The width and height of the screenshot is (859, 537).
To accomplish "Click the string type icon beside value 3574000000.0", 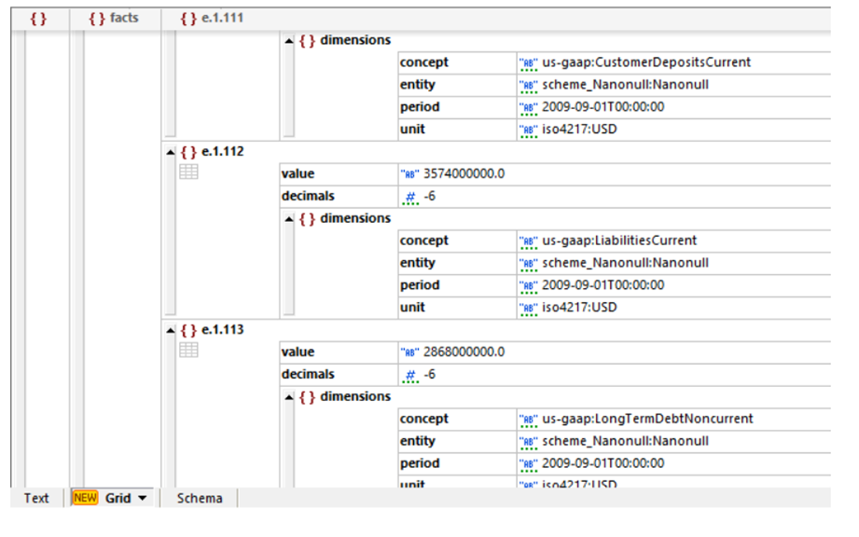I will pos(410,173).
